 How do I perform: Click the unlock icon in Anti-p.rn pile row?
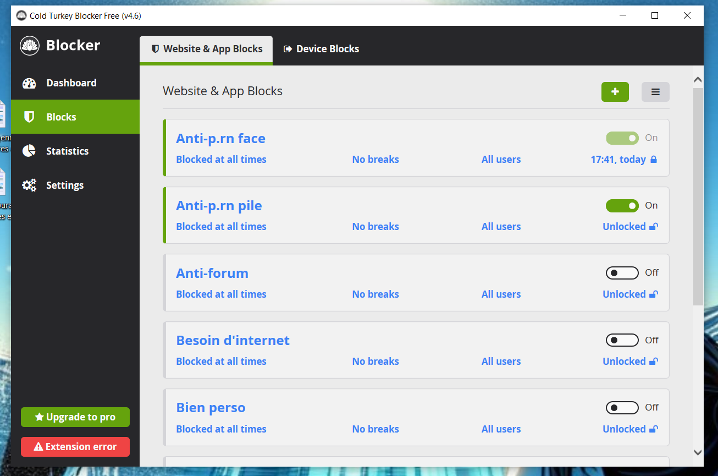pos(654,227)
